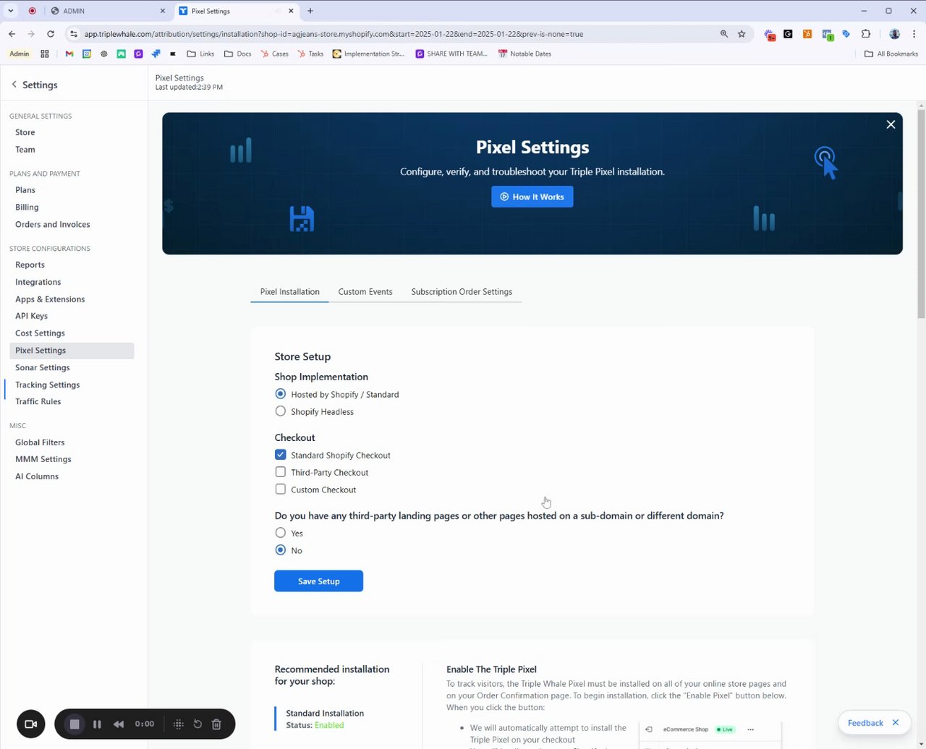Open the Links bookmark folder
This screenshot has width=926, height=749.
(x=200, y=54)
